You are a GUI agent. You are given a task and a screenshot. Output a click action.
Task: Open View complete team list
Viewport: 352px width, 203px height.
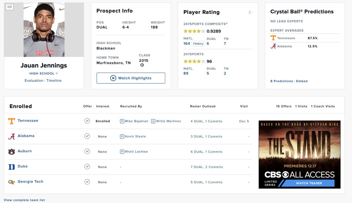point(24,200)
